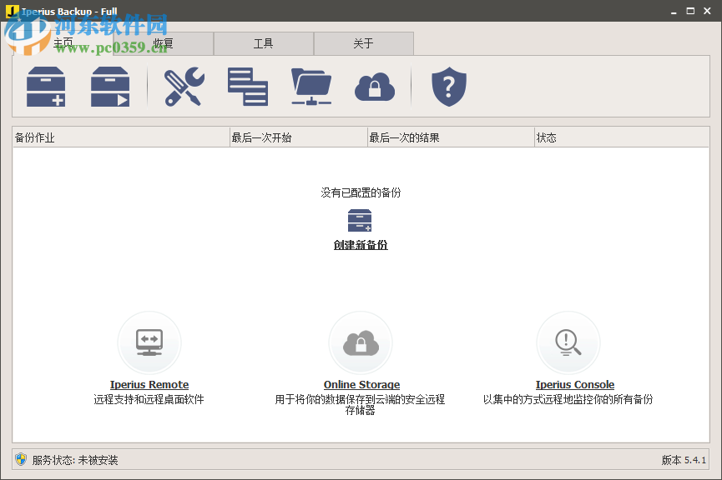Viewport: 722px width, 480px height.
Task: Open the tools wrench icon in the toolbar
Action: point(183,86)
